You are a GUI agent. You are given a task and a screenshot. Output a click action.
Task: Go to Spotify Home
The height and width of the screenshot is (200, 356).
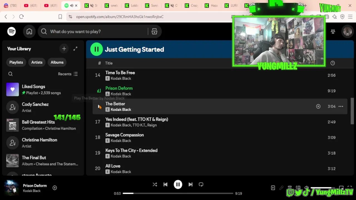pos(29,31)
